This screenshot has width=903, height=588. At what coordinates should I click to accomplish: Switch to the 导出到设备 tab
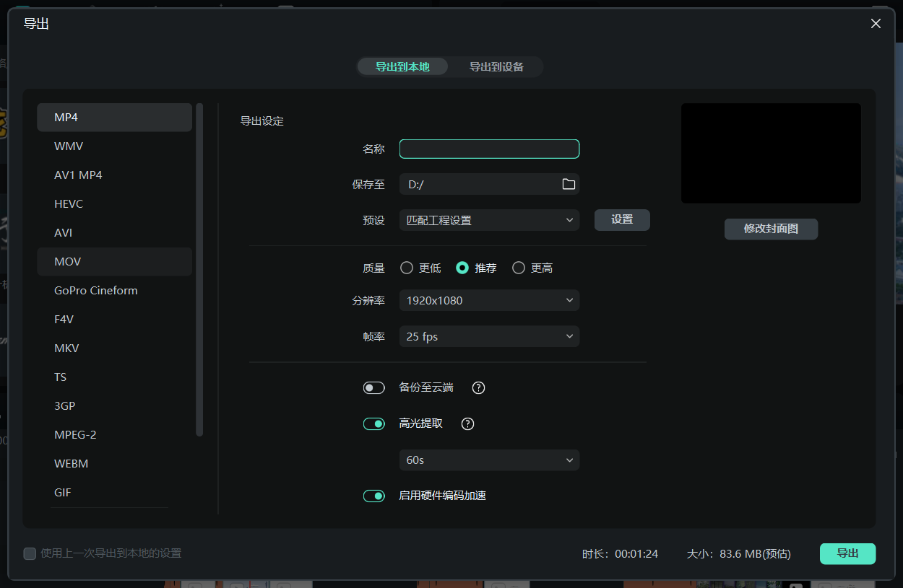tap(496, 66)
